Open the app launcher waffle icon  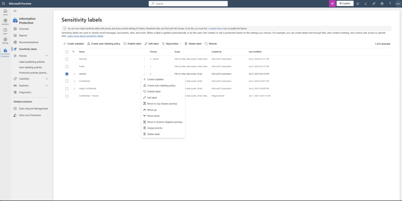pyautogui.click(x=3, y=4)
